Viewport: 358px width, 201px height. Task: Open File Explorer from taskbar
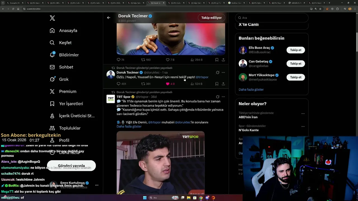pyautogui.click(x=189, y=198)
